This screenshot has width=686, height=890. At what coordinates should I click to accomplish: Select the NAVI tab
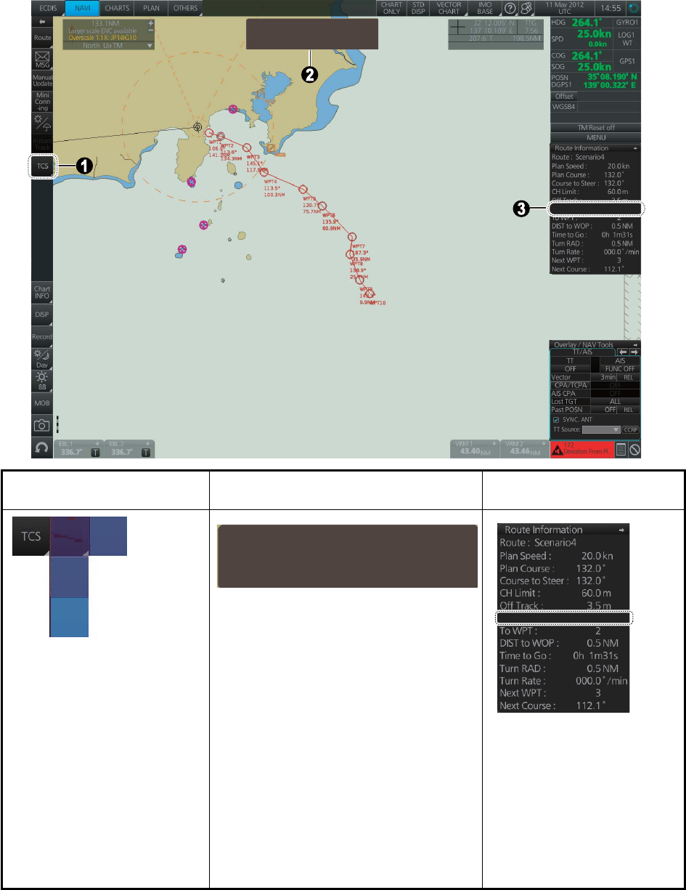point(81,9)
